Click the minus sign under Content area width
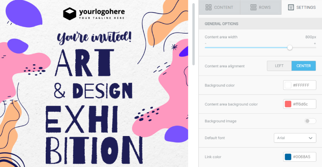The image size is (322, 167). tap(206, 43)
